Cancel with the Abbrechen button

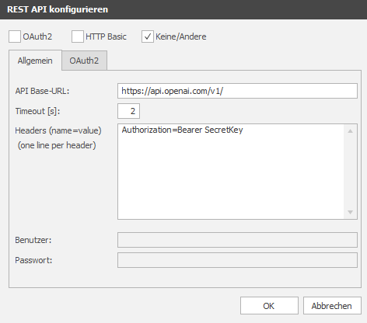tap(332, 306)
